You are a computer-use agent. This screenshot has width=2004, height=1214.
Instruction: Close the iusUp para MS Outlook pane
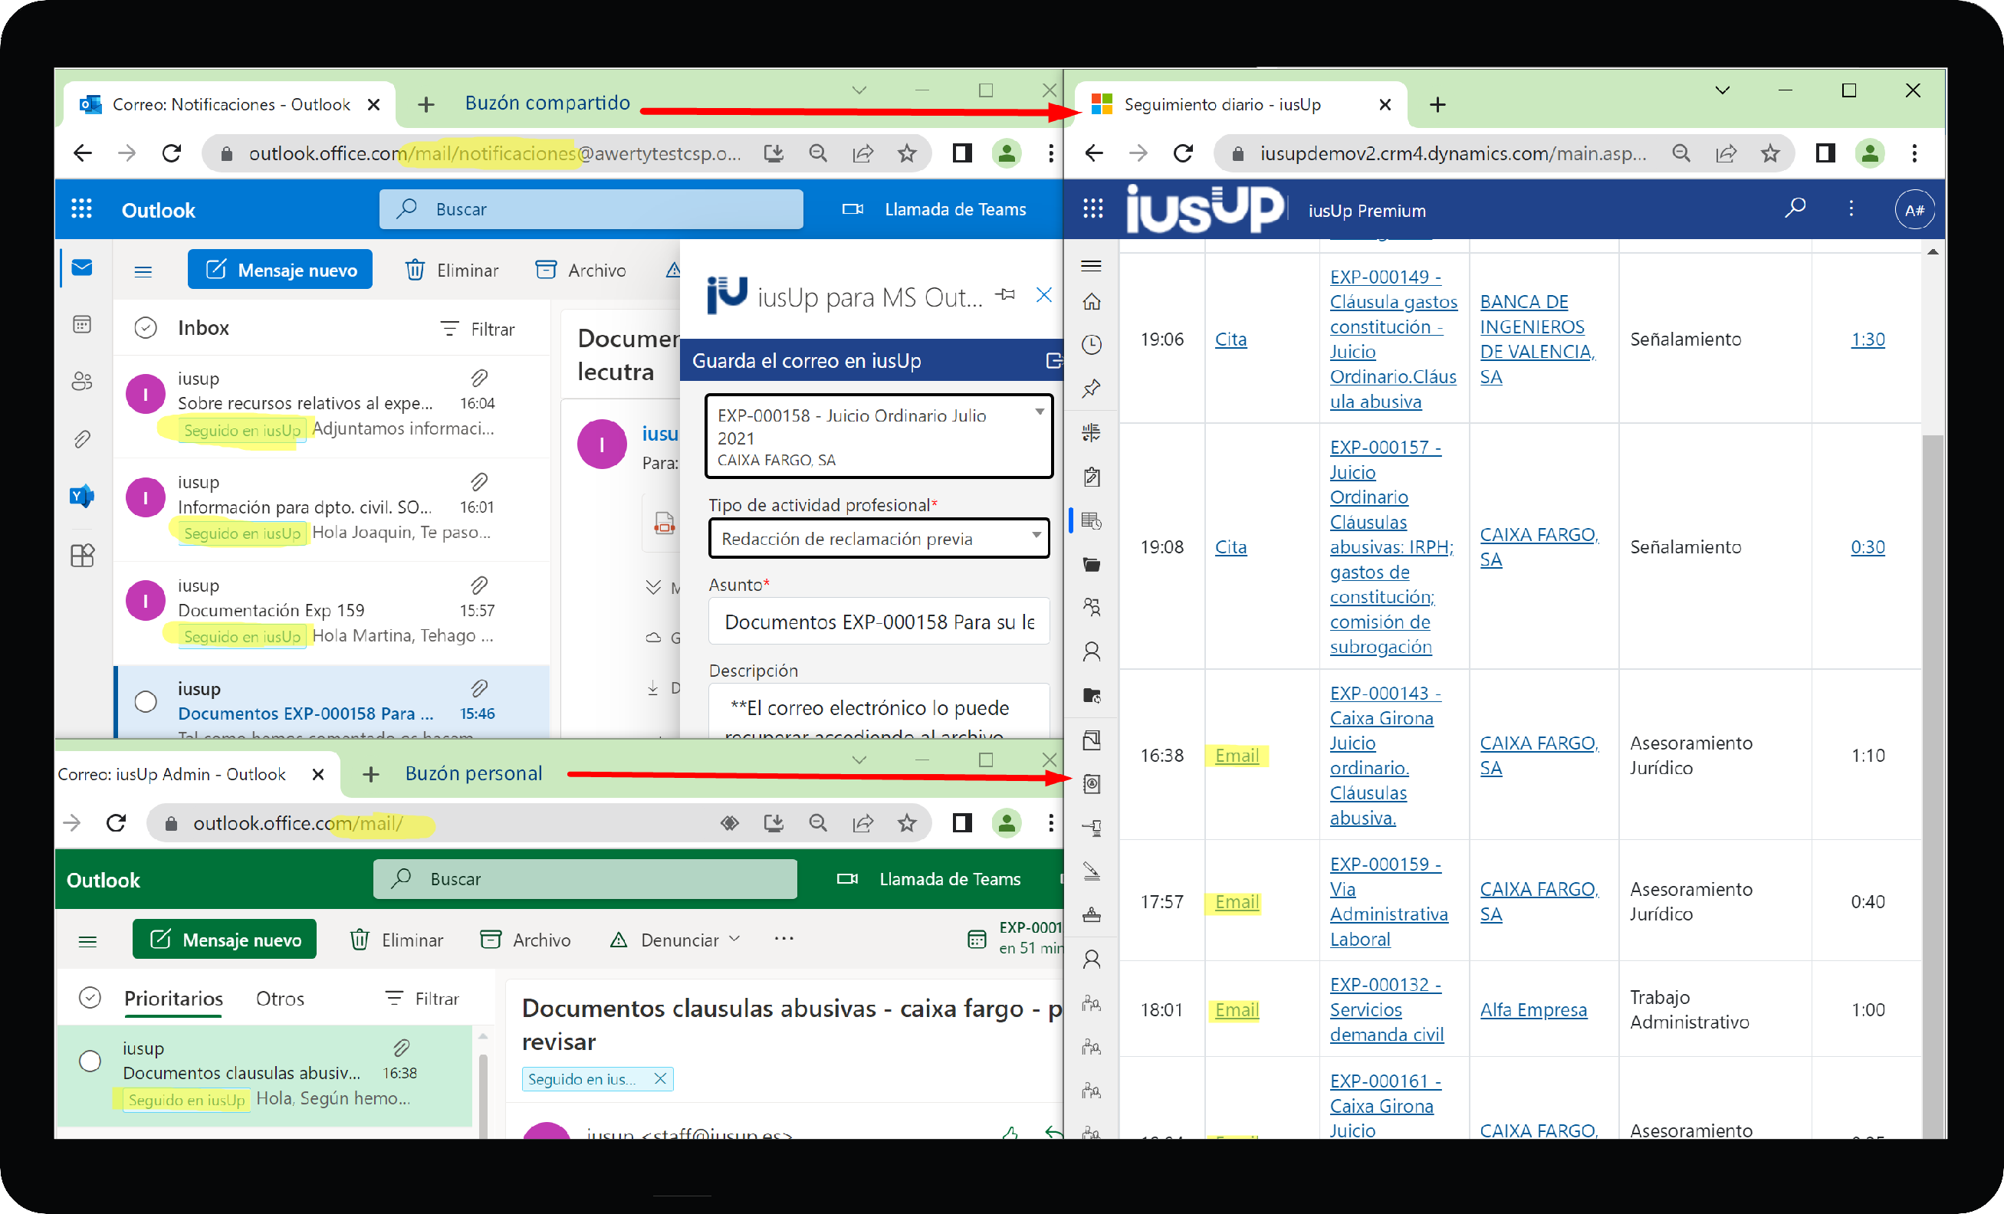(1043, 294)
